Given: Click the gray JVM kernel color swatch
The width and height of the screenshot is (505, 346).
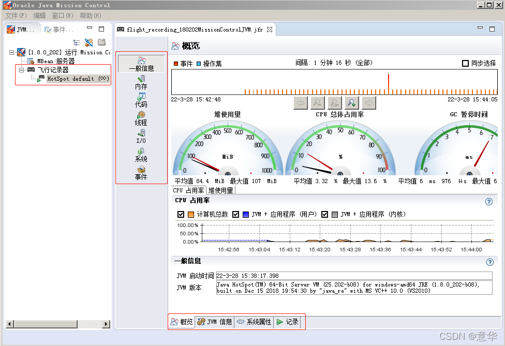Looking at the screenshot, I should (335, 214).
